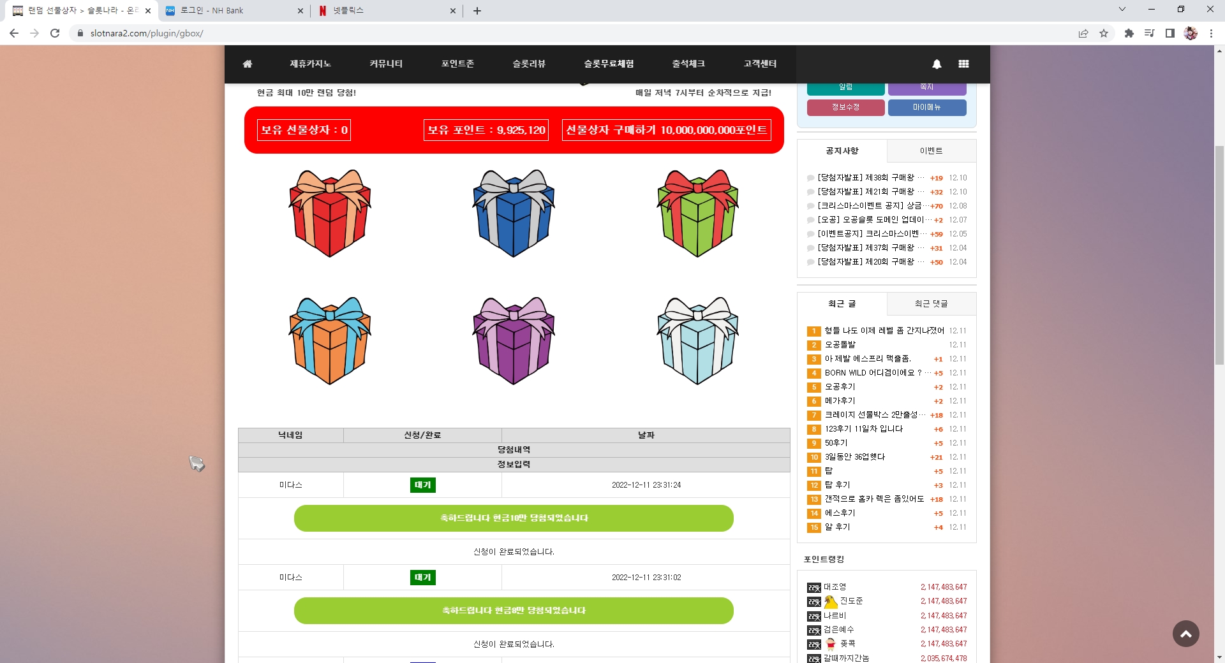The image size is (1225, 663).
Task: Open the home icon in navigation bar
Action: pyautogui.click(x=248, y=64)
